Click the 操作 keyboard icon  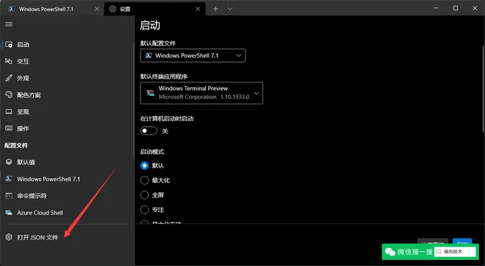[8, 128]
